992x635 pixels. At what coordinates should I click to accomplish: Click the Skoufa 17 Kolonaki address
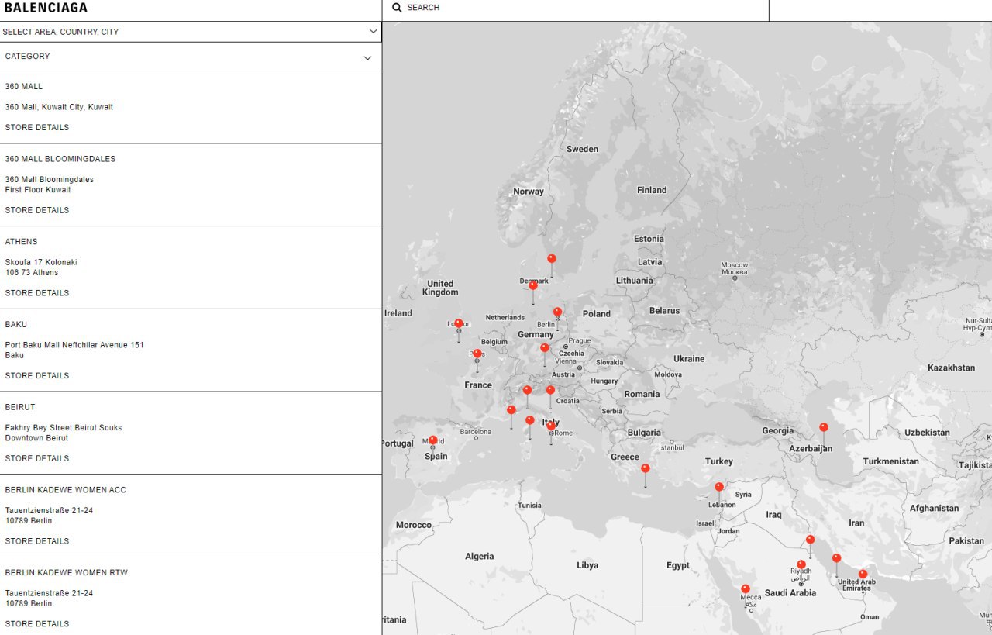(41, 262)
